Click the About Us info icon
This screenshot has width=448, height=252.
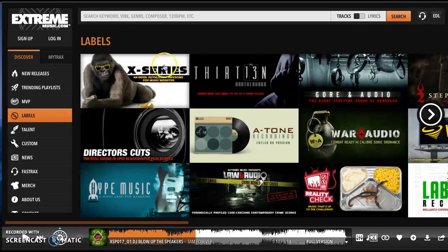[x=15, y=199]
